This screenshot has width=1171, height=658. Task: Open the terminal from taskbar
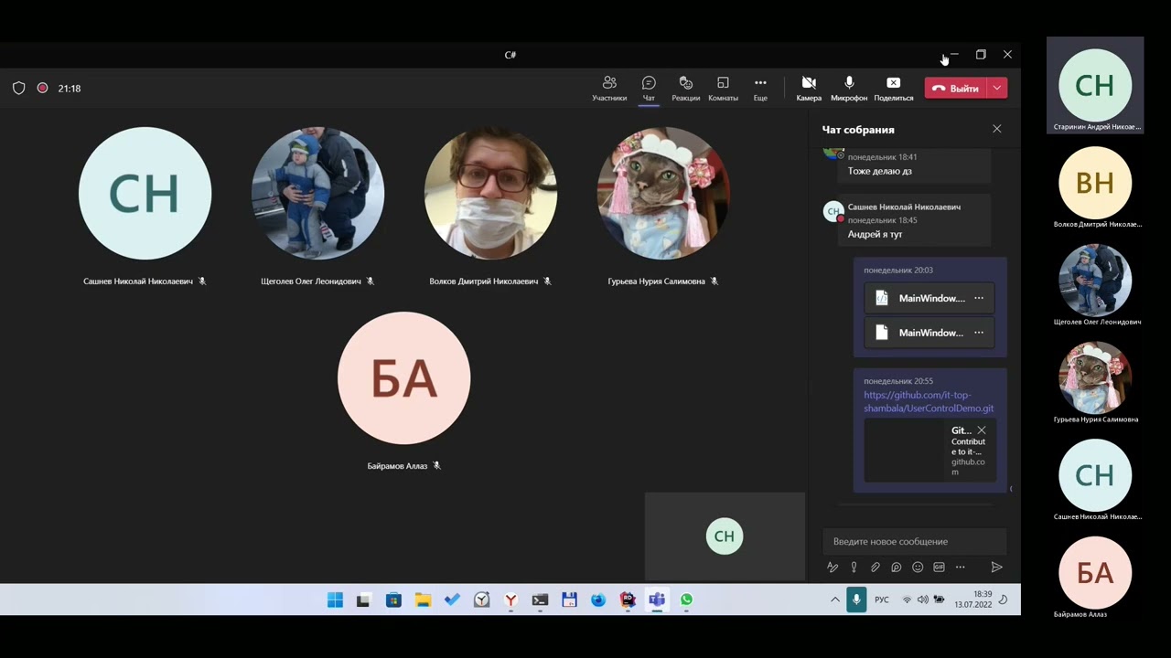coord(540,600)
